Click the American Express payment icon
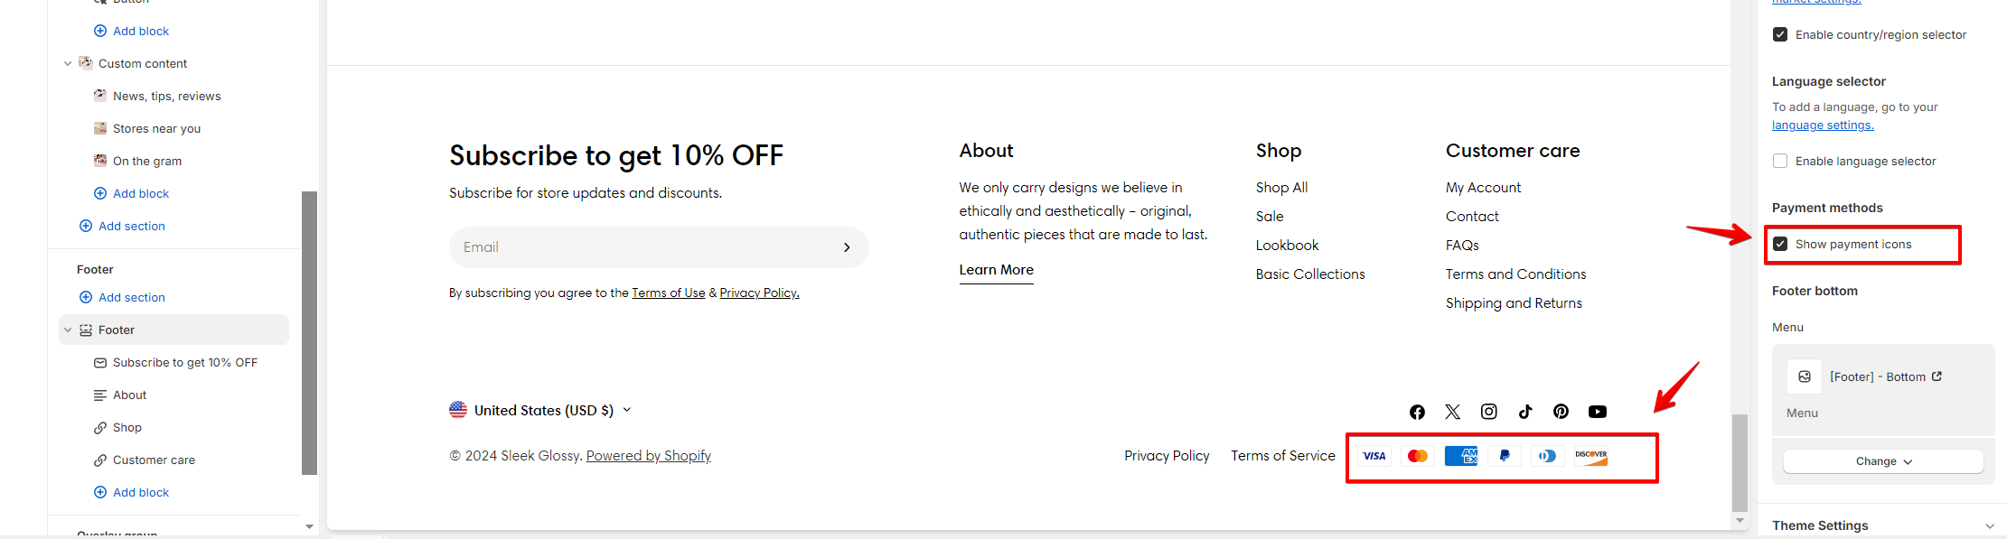 point(1461,456)
